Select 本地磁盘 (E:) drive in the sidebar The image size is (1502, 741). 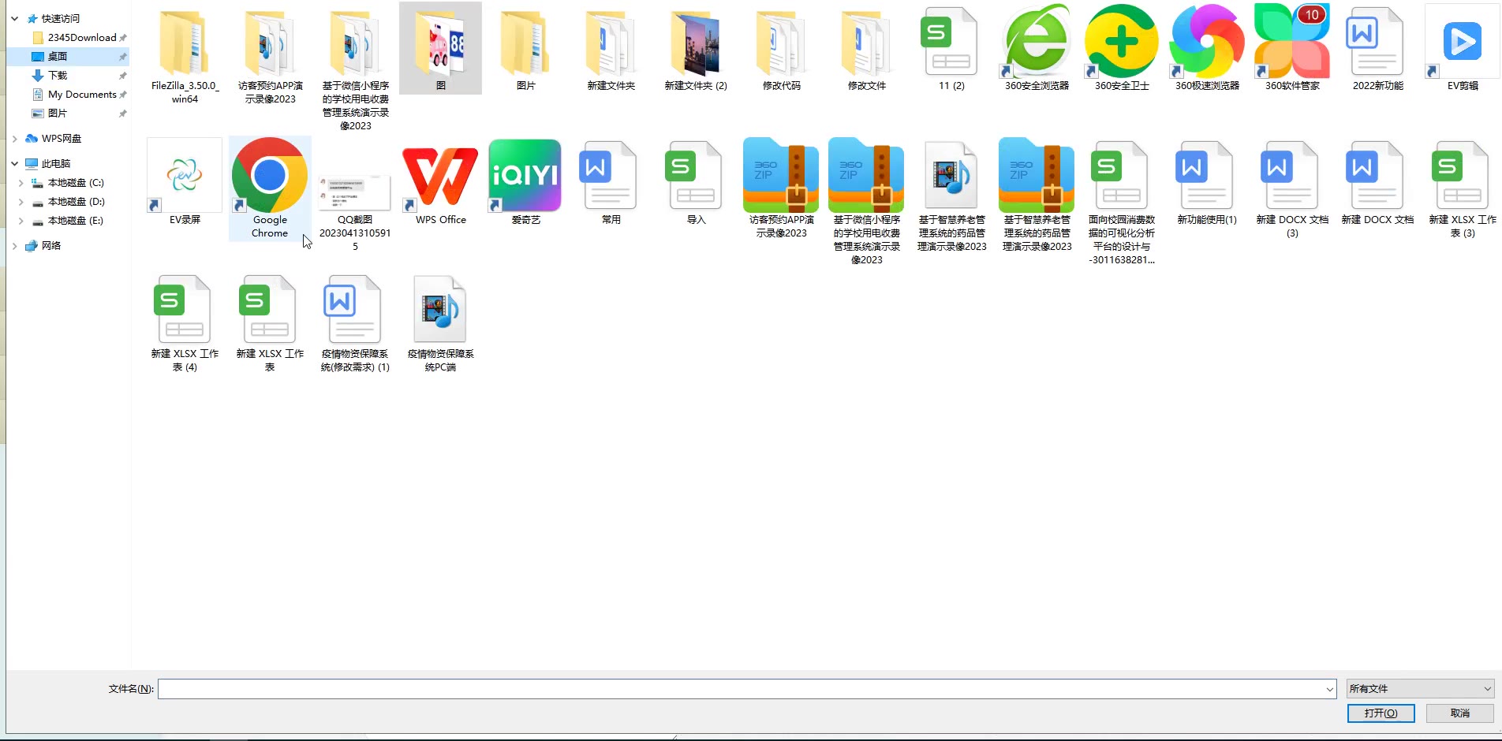pyautogui.click(x=76, y=221)
